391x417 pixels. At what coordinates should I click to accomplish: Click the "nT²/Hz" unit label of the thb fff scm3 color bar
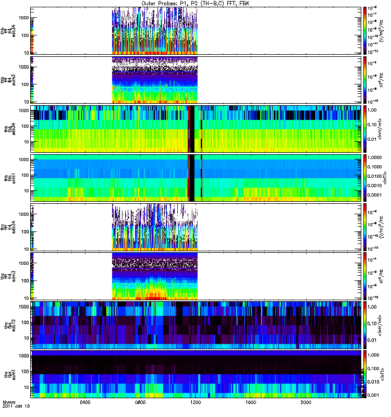(382, 80)
